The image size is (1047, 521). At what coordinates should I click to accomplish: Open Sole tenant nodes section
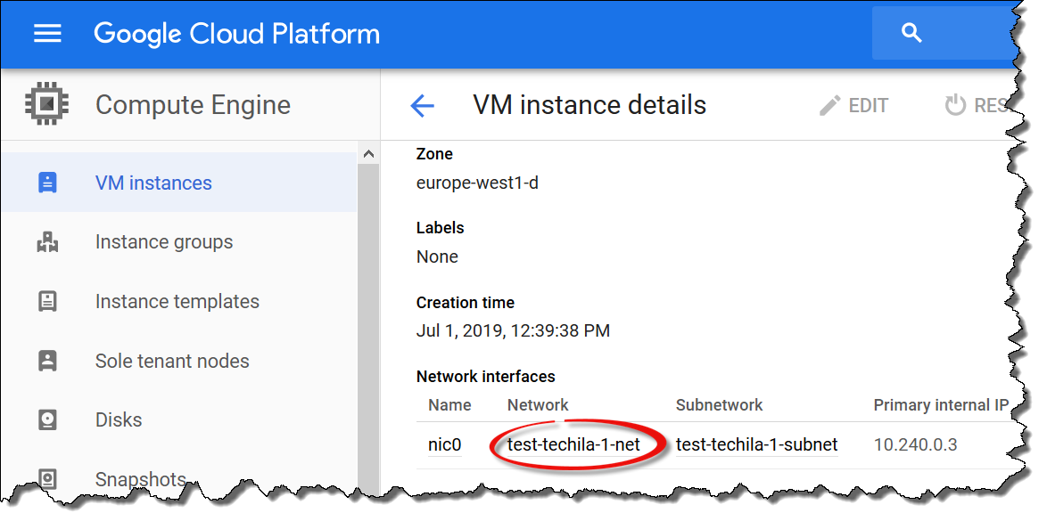(172, 361)
